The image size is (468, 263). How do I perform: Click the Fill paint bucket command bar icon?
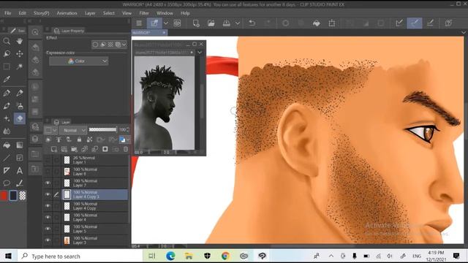[317, 23]
